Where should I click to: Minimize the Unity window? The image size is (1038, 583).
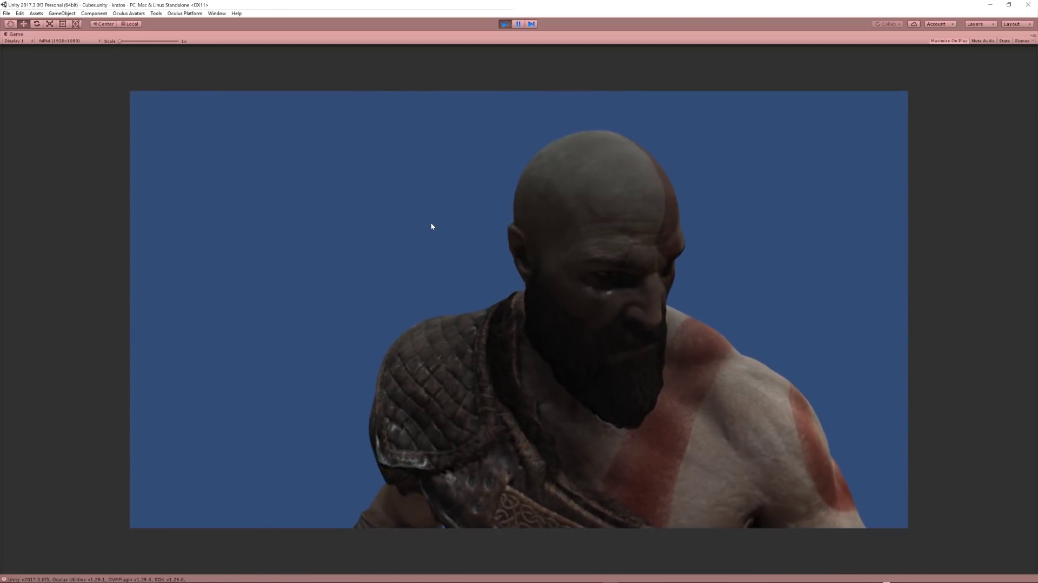tap(990, 5)
